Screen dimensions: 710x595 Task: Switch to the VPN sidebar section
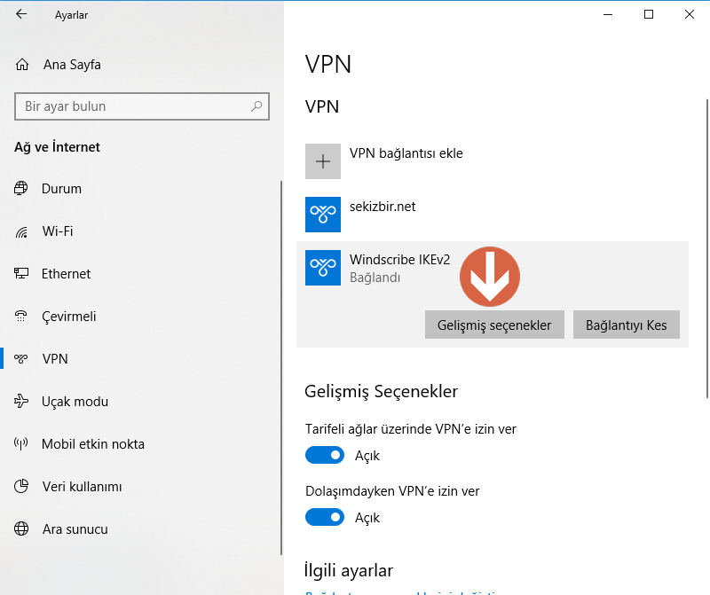[20, 358]
